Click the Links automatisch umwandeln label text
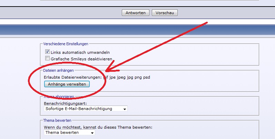Viewport: 275px width, 139px height. pos(80,52)
